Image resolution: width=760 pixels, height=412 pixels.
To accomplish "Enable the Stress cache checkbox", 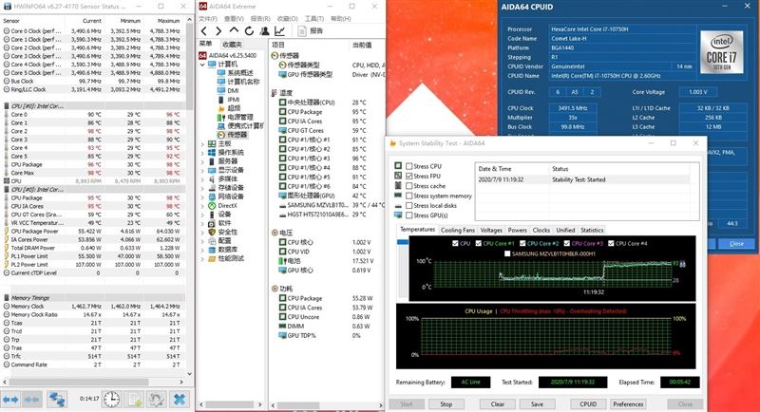I will click(409, 186).
